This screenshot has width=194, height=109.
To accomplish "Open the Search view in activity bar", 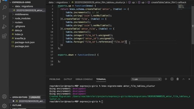I will tap(5, 8).
